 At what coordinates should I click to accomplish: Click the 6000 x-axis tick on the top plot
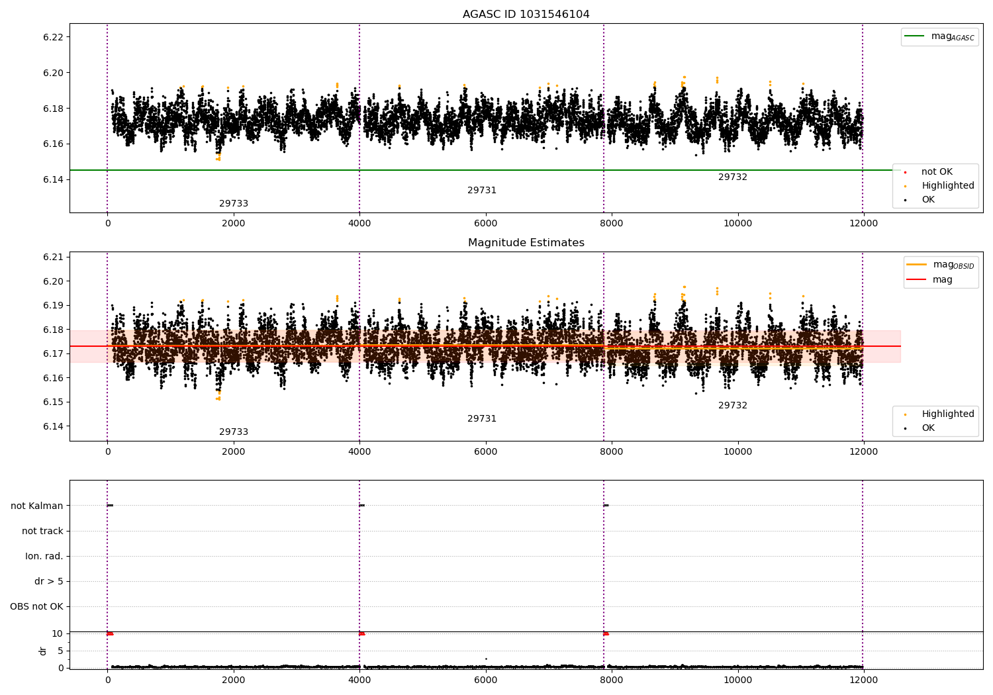click(486, 223)
